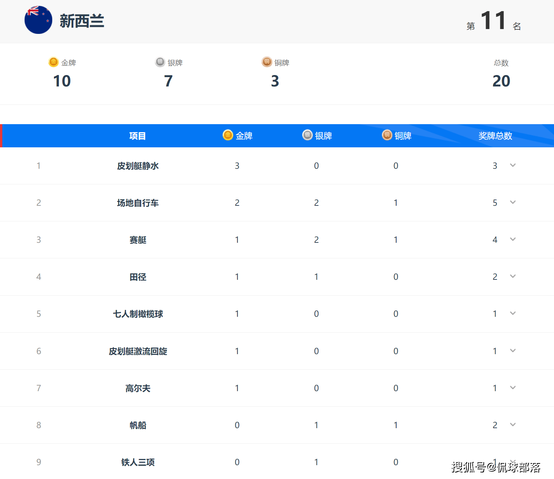Click 皮划艇静水 gold count 3
The width and height of the screenshot is (554, 479).
tap(237, 166)
